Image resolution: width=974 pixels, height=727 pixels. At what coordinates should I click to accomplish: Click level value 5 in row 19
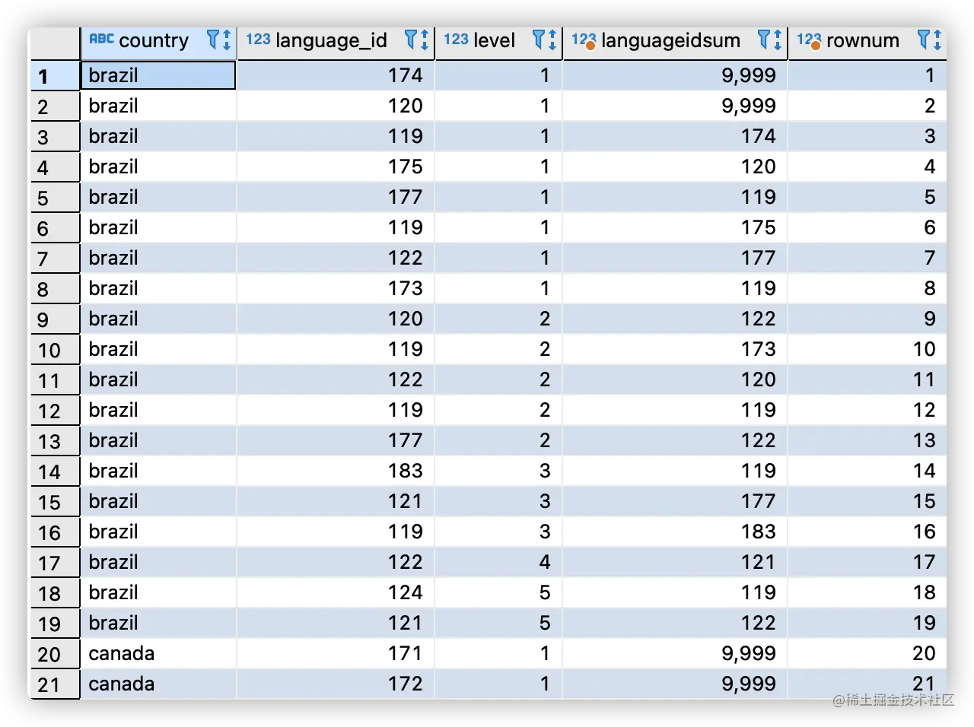pos(498,623)
